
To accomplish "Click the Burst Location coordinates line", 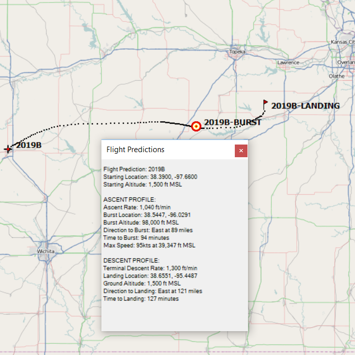I will pos(147,215).
